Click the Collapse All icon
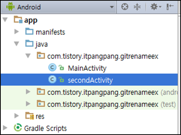 [x=137, y=7]
